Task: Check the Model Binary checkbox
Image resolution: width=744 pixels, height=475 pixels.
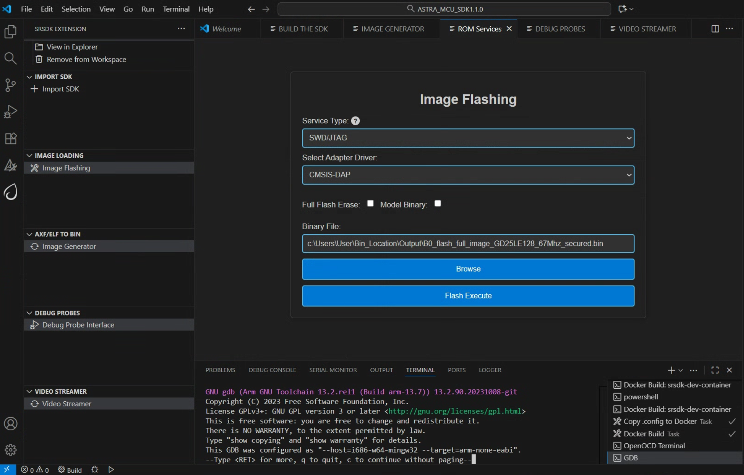Action: tap(438, 203)
